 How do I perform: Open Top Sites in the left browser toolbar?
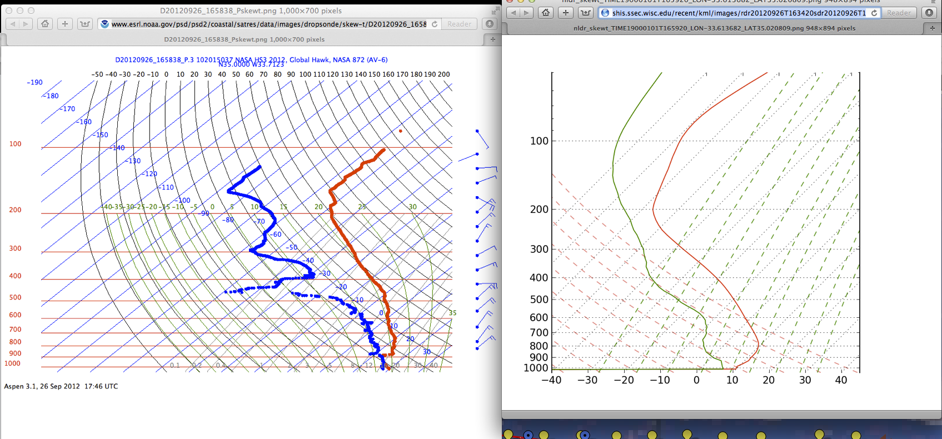click(84, 24)
